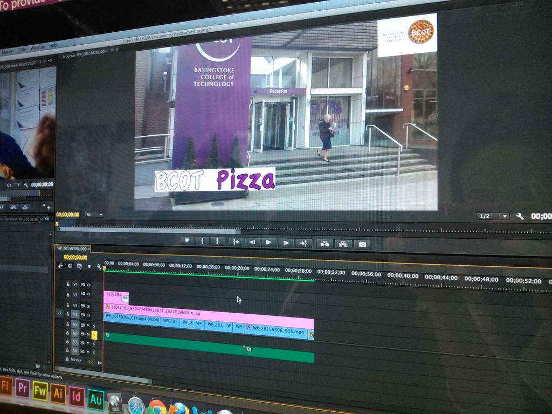Screen dimensions: 552x414
Task: Click the Lift icon in the transport controls
Action: (326, 243)
